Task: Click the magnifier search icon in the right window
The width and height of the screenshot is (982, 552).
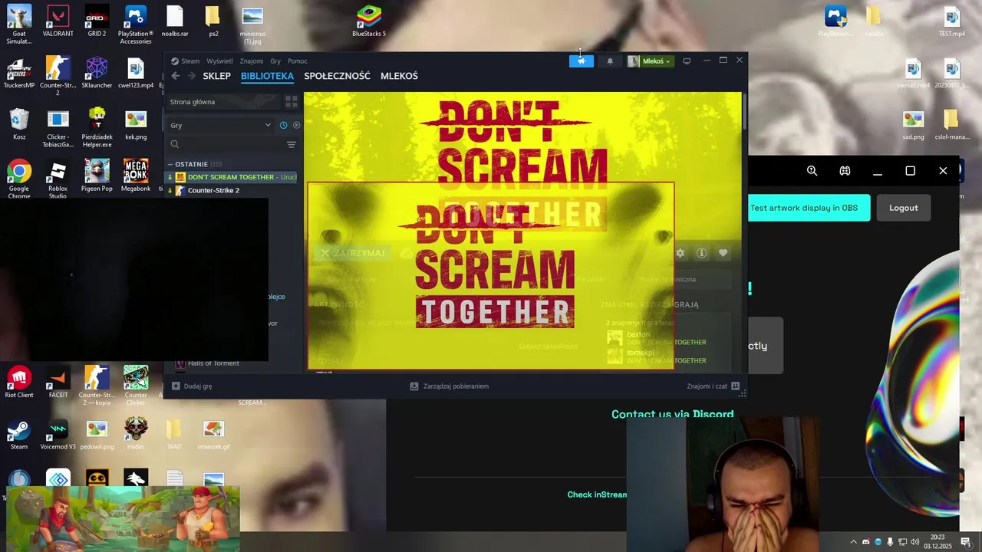Action: [x=812, y=171]
